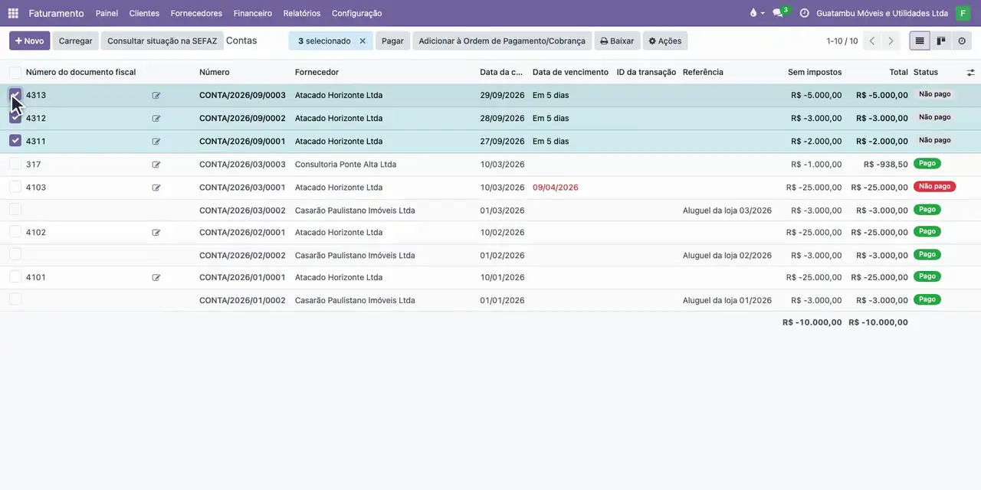Click the Carregar button
The image size is (981, 490).
coord(76,41)
